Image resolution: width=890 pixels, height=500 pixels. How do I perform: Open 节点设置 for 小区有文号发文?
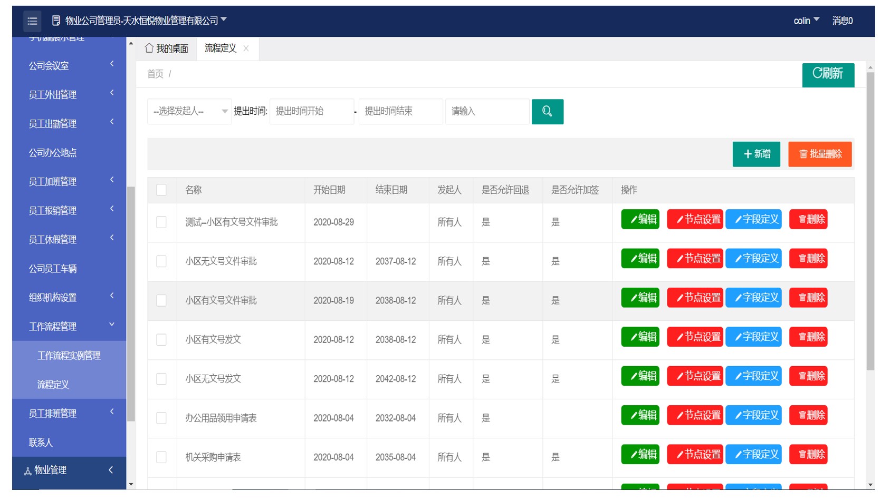click(x=694, y=337)
